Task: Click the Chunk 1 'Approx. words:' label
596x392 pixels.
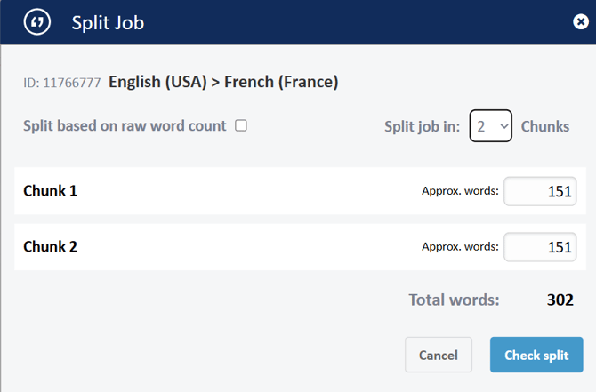Action: 459,191
